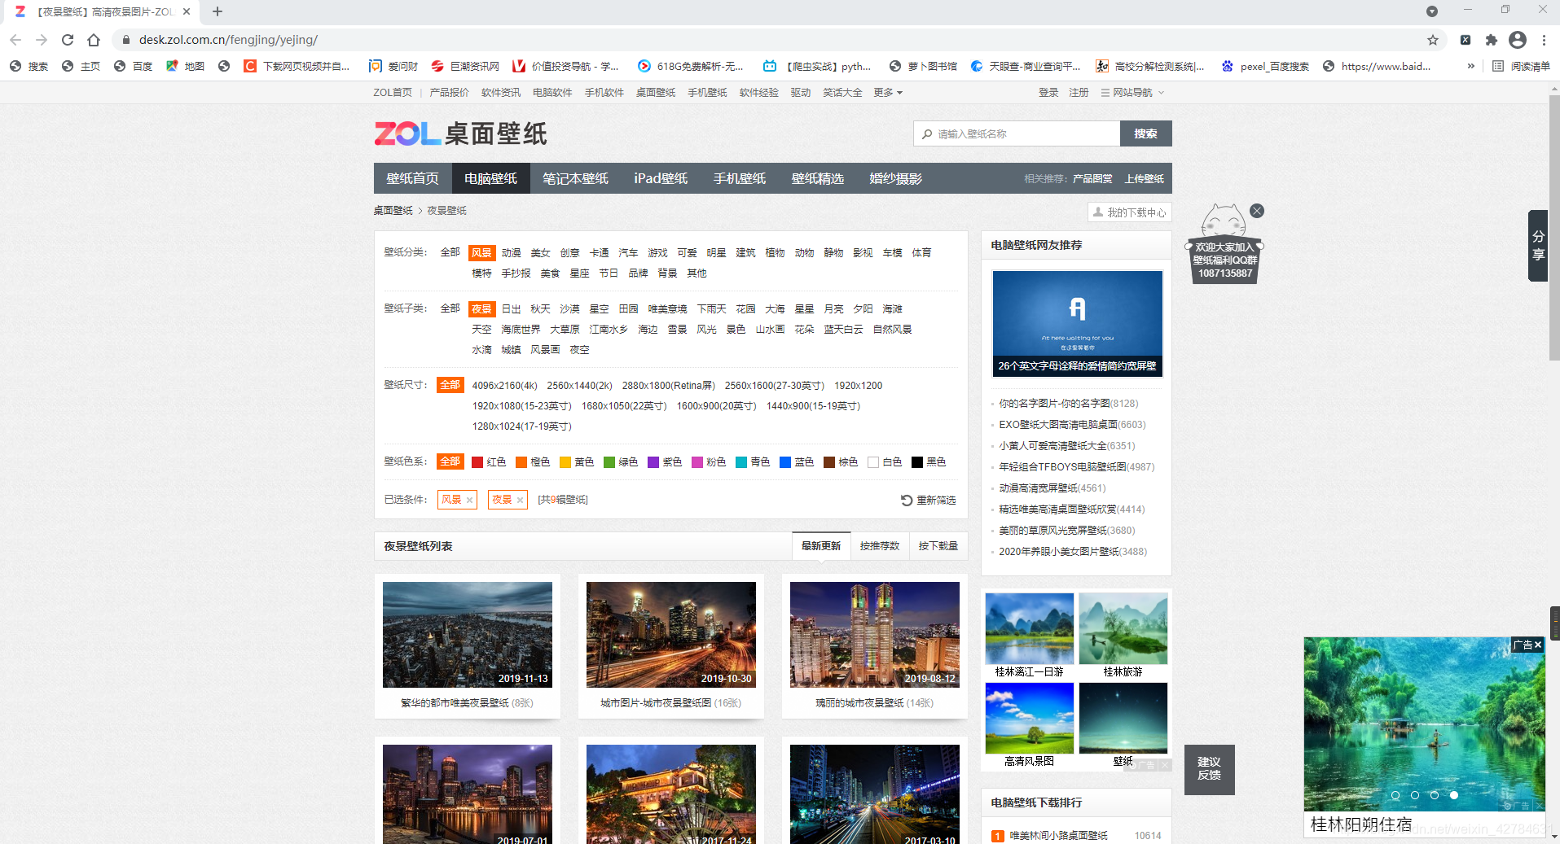This screenshot has height=844, width=1560.
Task: Open the 建议反馈 feedback button
Action: (1209, 769)
